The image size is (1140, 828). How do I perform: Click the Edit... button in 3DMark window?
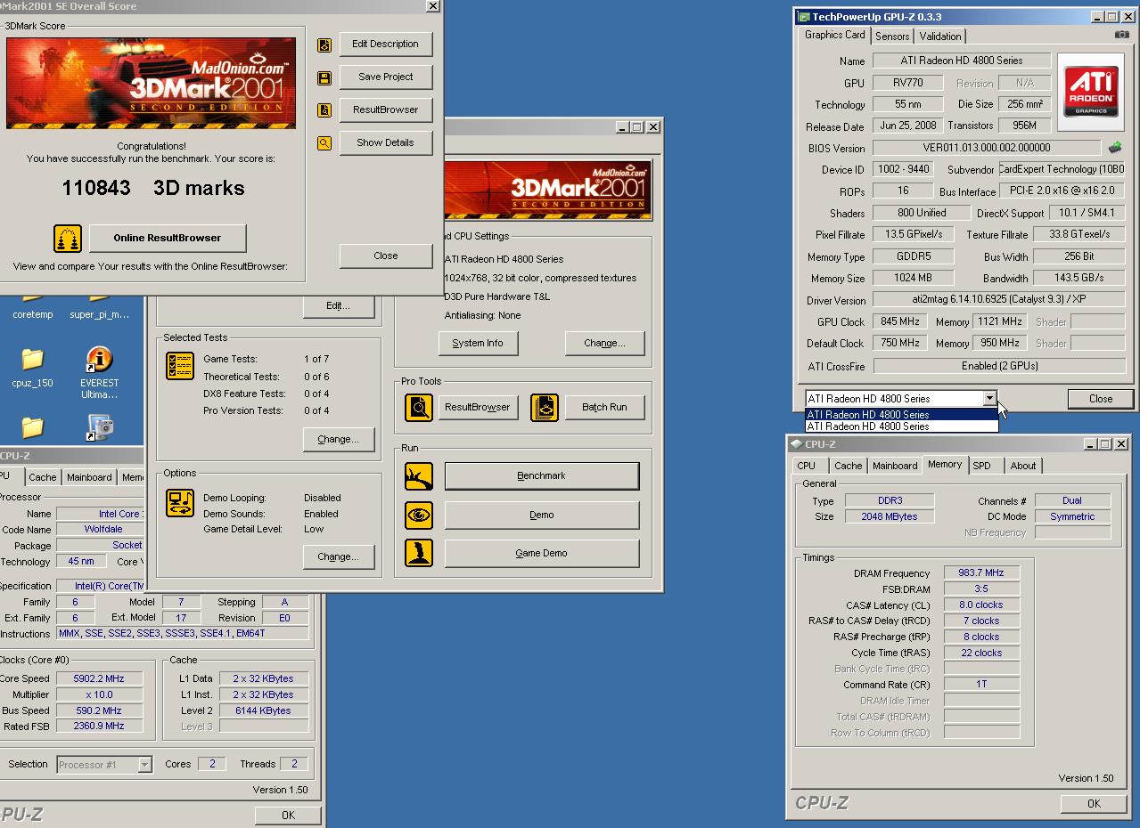[x=338, y=306]
